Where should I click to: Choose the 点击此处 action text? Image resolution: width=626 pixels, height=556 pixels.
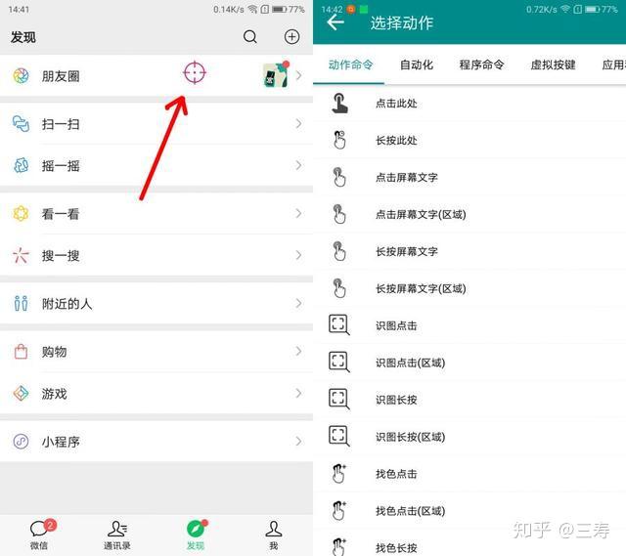click(396, 104)
